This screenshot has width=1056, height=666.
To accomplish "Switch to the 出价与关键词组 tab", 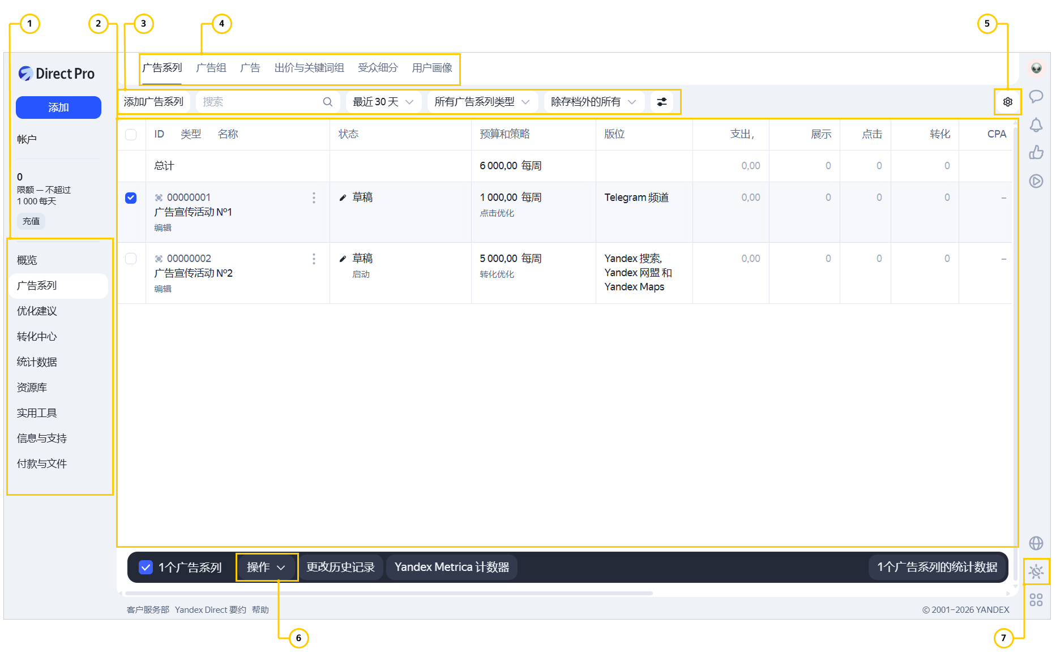I will pyautogui.click(x=309, y=68).
